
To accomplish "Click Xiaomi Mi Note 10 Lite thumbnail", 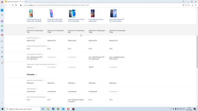I will [x=51, y=13].
